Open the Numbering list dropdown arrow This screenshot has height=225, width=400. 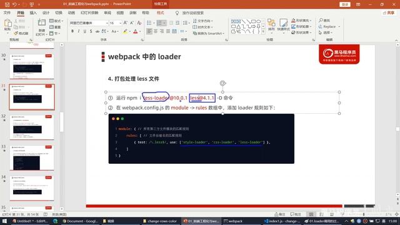[x=164, y=23]
